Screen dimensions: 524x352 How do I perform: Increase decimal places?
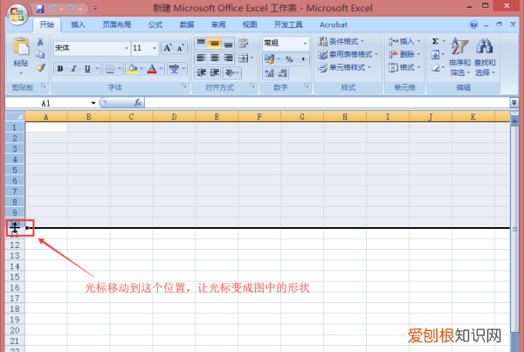pyautogui.click(x=269, y=73)
